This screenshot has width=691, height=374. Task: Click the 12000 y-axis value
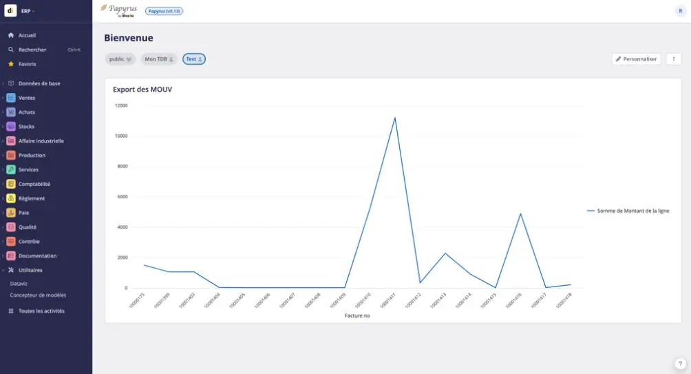pos(121,105)
